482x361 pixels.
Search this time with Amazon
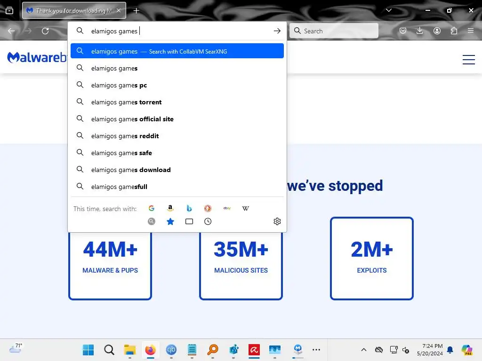170,208
